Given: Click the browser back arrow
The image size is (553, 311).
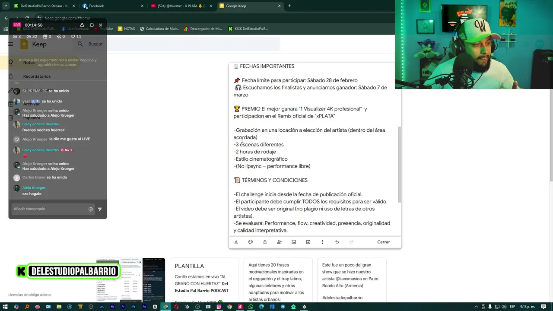Looking at the screenshot, I should [x=6, y=18].
